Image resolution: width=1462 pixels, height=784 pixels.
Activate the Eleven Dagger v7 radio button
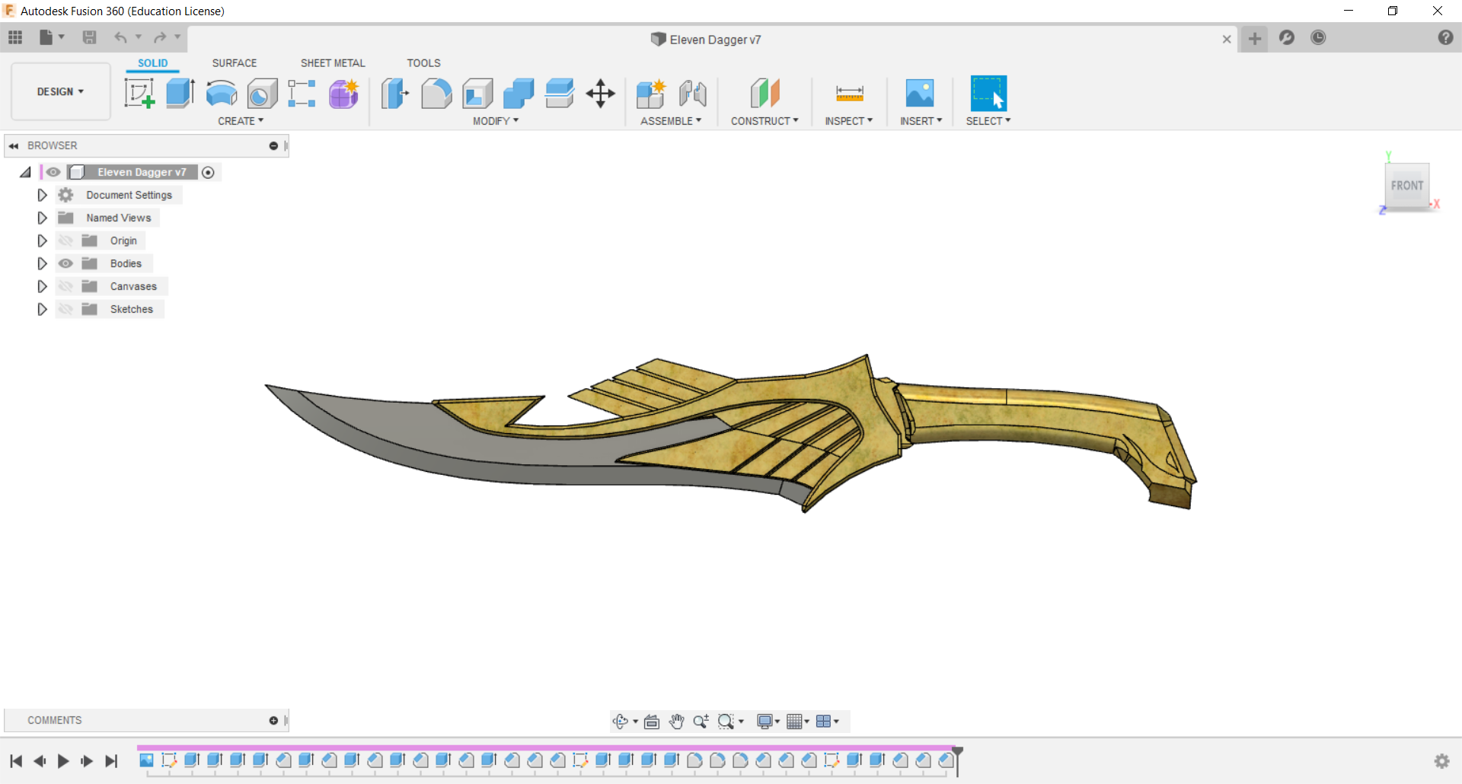click(208, 172)
